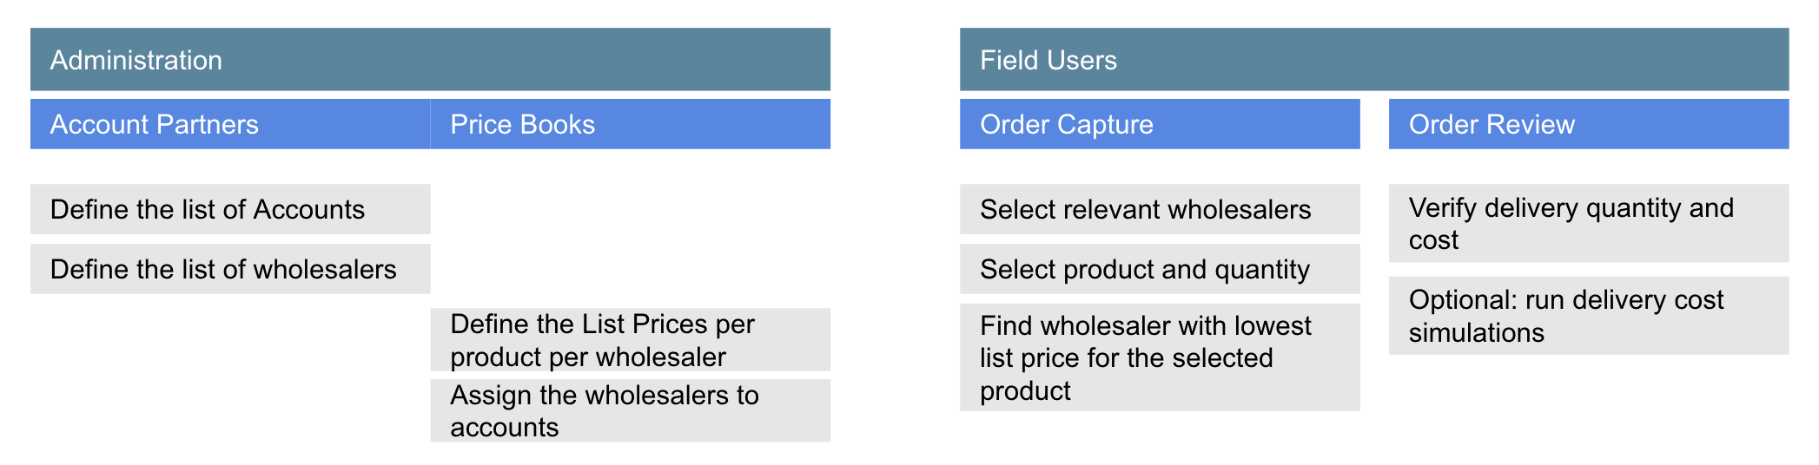Viewport: 1819px width, 465px height.
Task: Choose the "Select product and quantity" step
Action: pyautogui.click(x=1160, y=269)
